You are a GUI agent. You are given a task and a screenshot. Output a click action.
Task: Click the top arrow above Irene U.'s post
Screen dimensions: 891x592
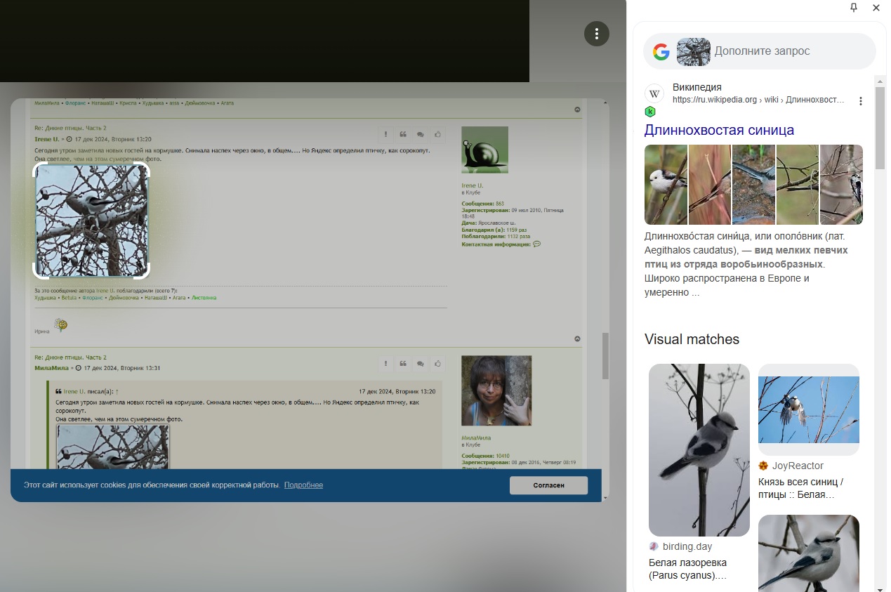(577, 110)
